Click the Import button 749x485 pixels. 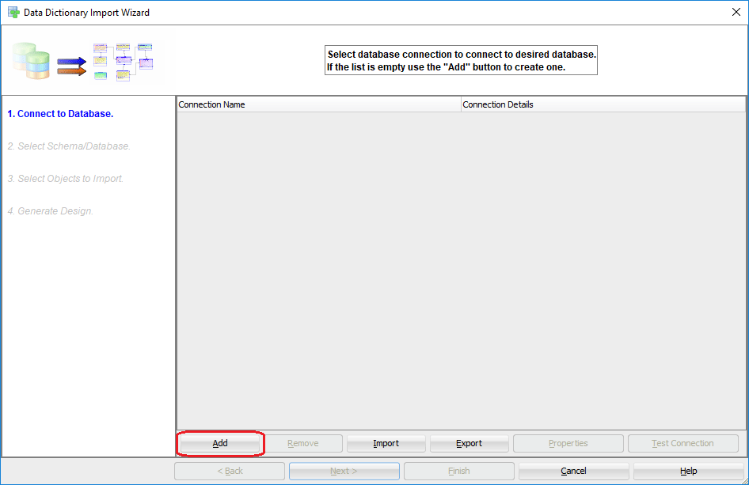click(386, 443)
